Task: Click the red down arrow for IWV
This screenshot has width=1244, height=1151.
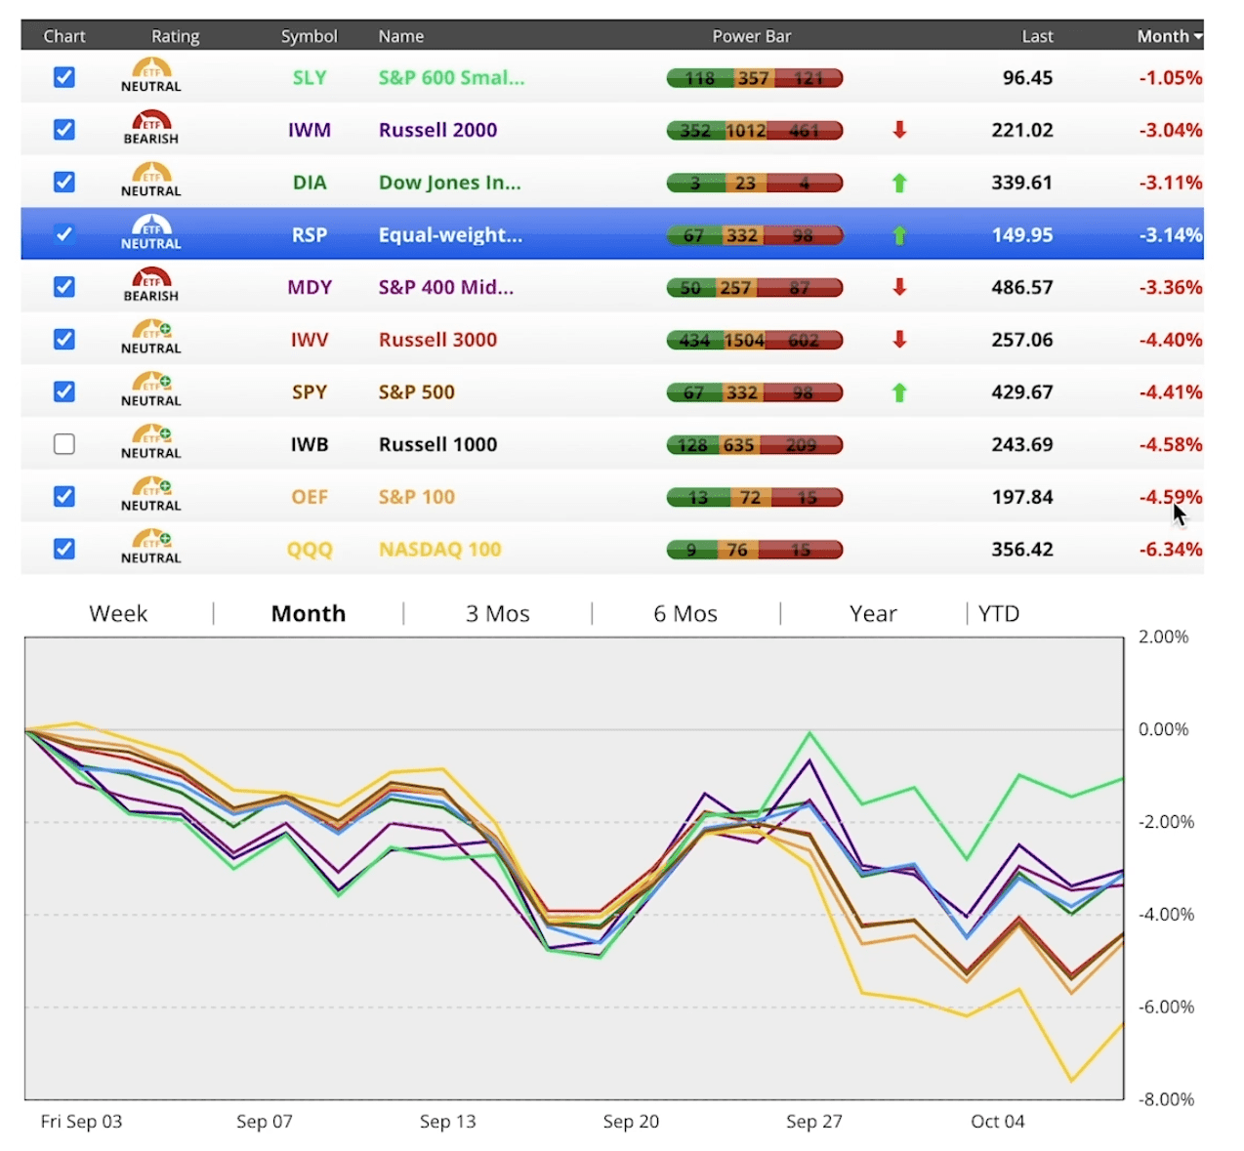Action: [x=900, y=340]
